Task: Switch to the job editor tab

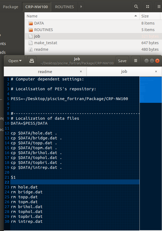Action: [124, 71]
